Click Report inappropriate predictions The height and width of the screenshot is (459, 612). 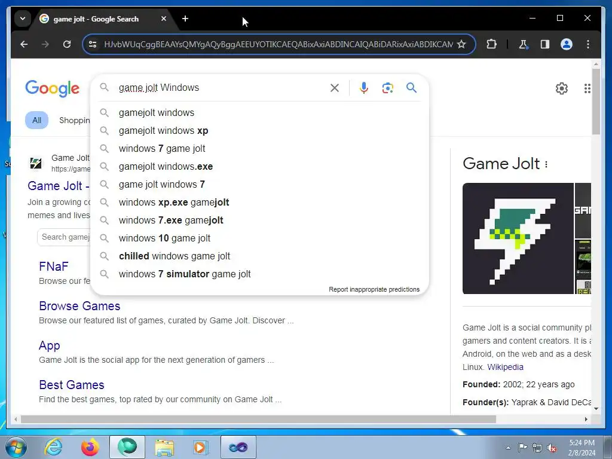click(374, 290)
